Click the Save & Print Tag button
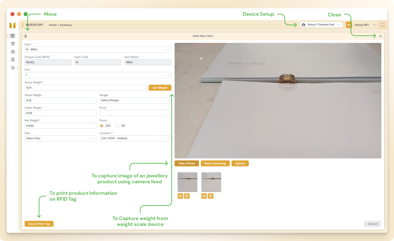 coord(39,224)
